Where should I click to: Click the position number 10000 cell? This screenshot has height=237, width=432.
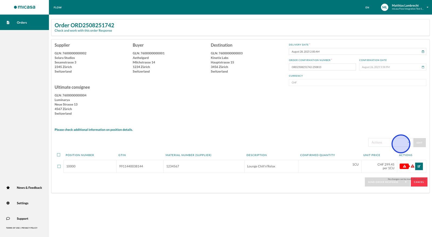[x=90, y=166]
